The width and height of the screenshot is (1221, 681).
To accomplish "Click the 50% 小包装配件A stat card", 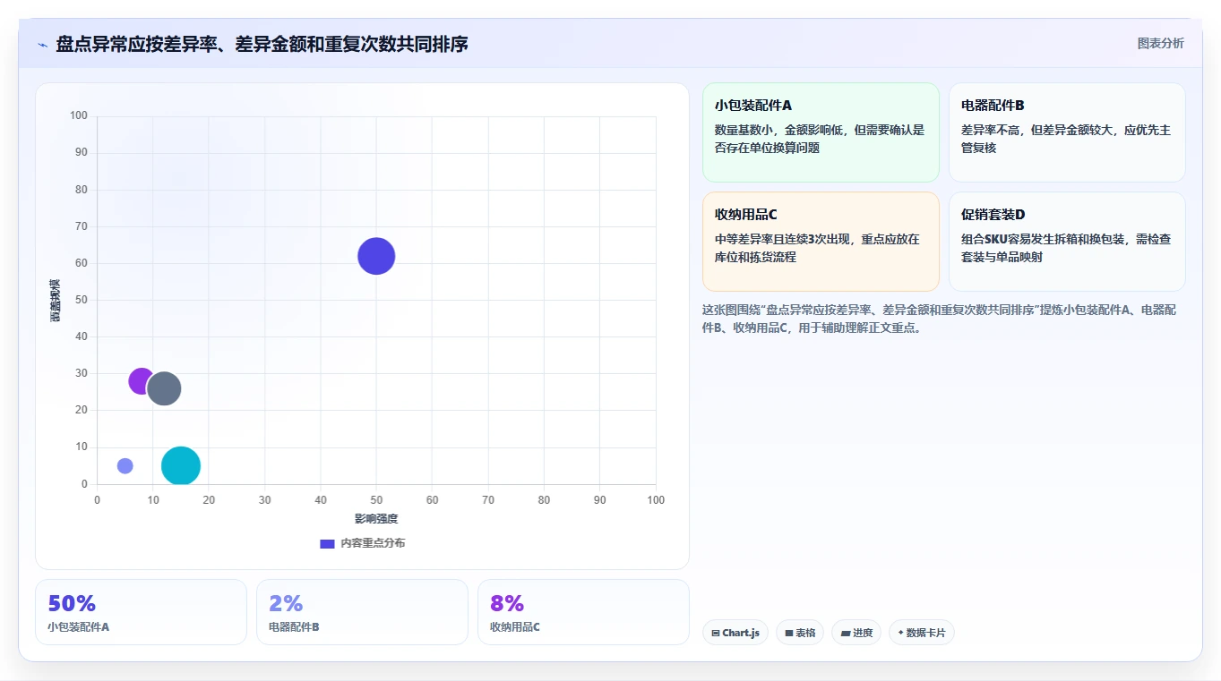I will pos(141,612).
